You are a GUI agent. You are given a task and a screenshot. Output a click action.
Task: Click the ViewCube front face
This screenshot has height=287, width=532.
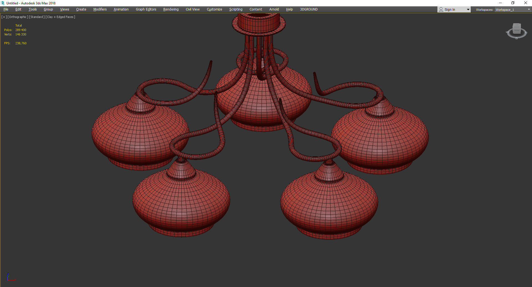click(517, 30)
